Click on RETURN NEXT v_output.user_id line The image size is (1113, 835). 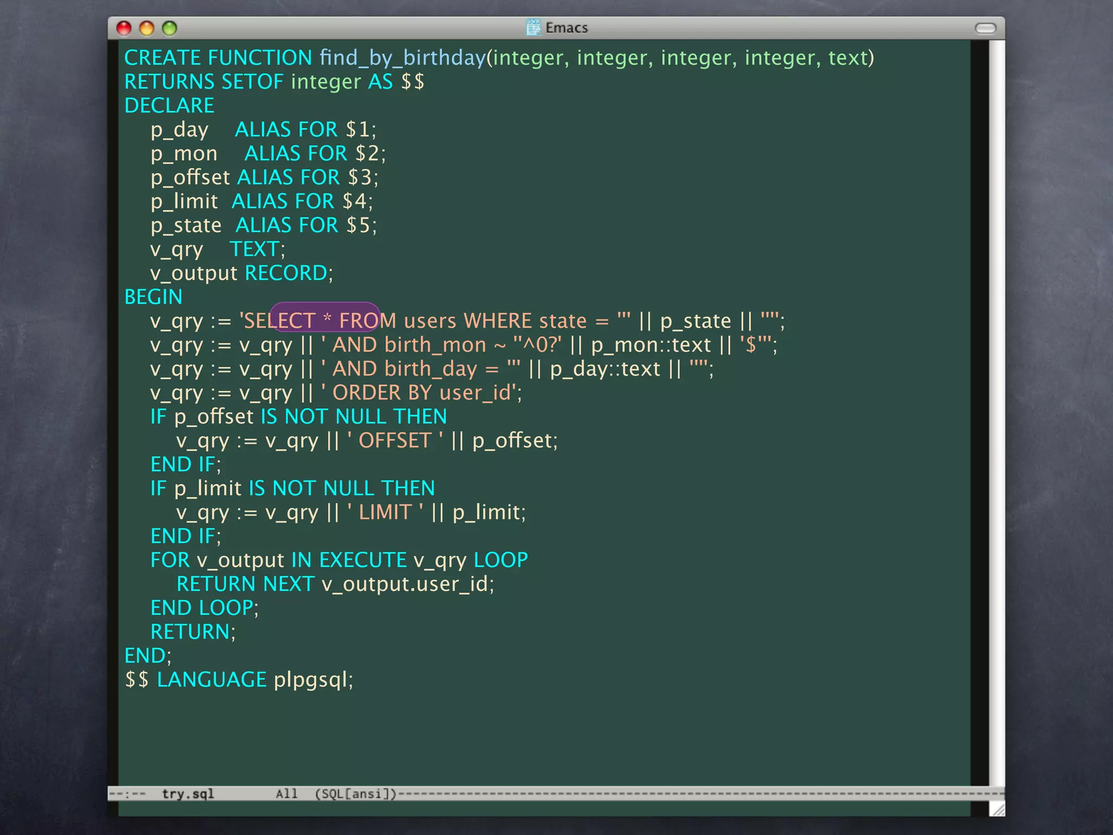pos(335,584)
